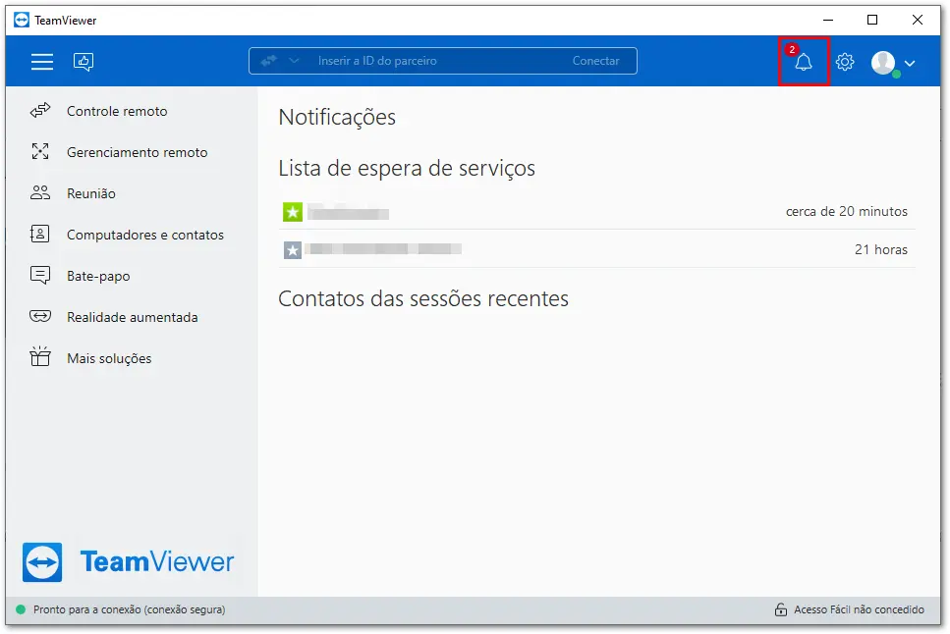
Task: Open the settings gear
Action: tap(845, 62)
